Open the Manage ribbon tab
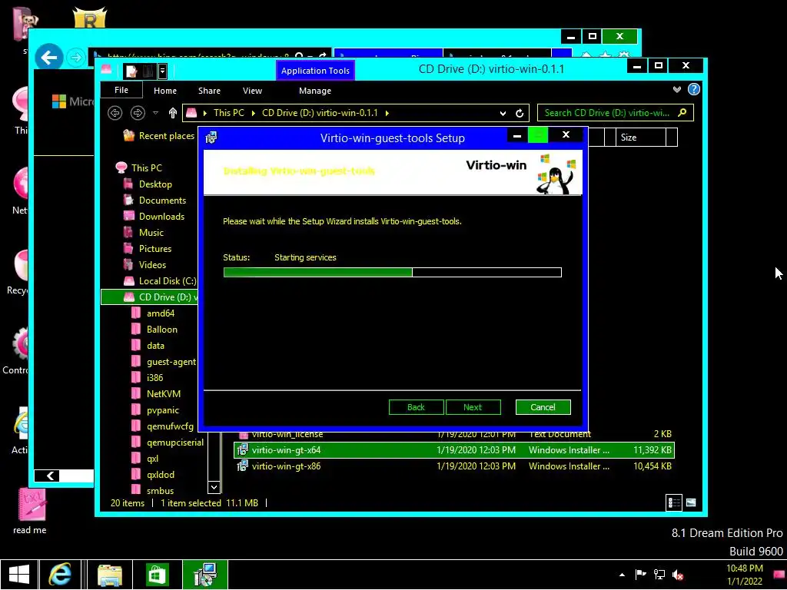Image resolution: width=787 pixels, height=590 pixels. [315, 91]
